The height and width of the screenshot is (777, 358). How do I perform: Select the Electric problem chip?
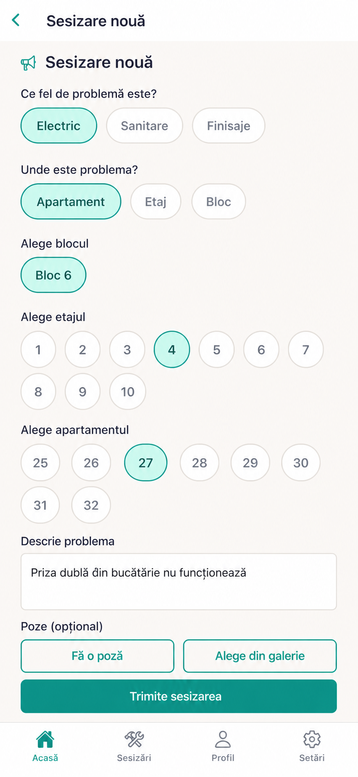(x=59, y=125)
